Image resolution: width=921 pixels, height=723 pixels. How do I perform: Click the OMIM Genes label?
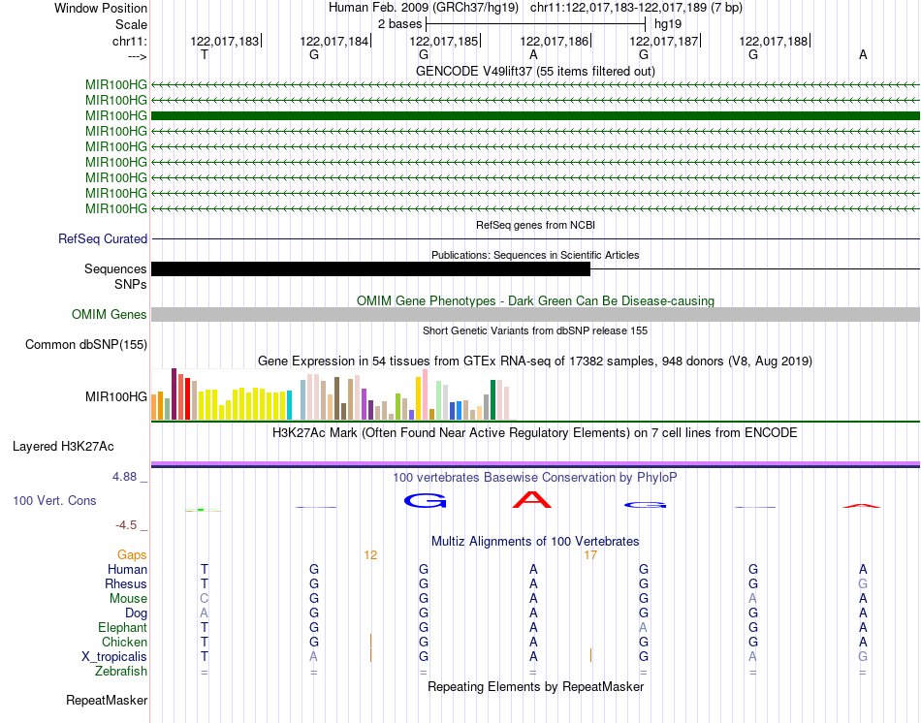(109, 314)
